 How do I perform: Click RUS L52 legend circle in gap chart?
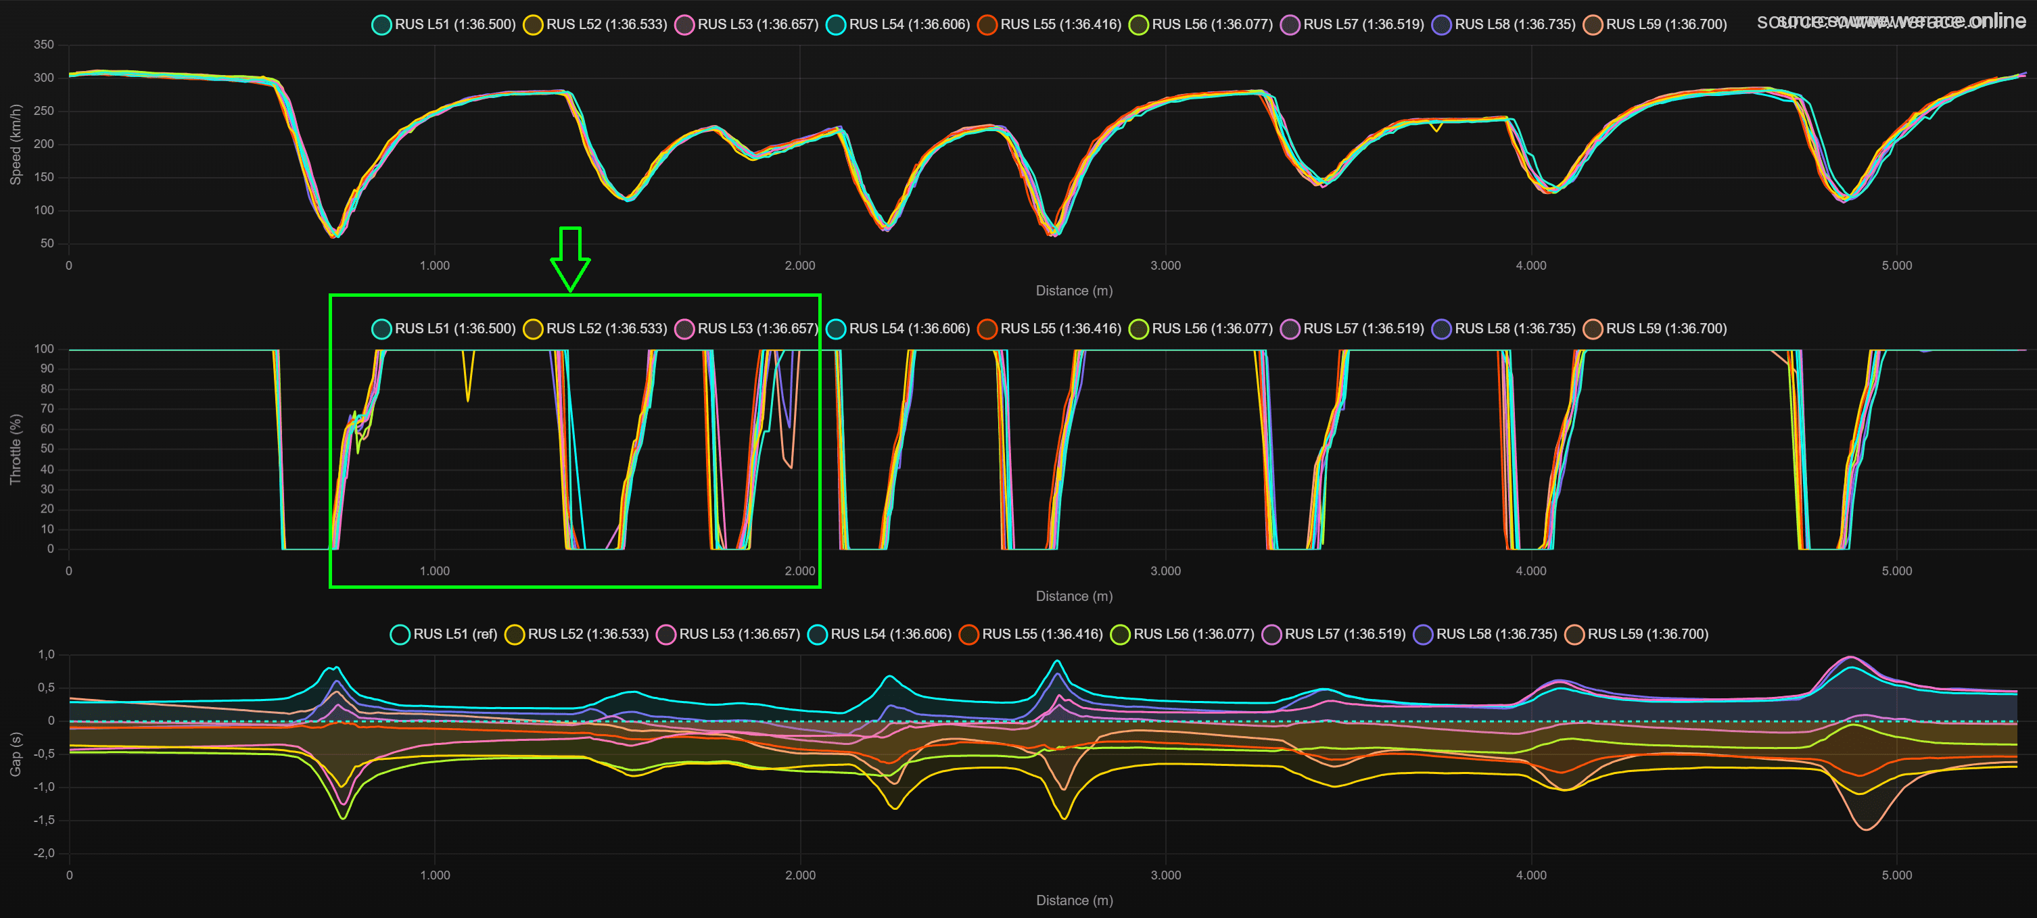[x=515, y=634]
